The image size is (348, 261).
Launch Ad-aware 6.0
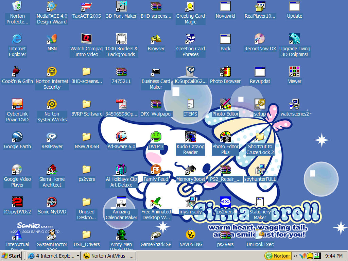[x=121, y=137]
